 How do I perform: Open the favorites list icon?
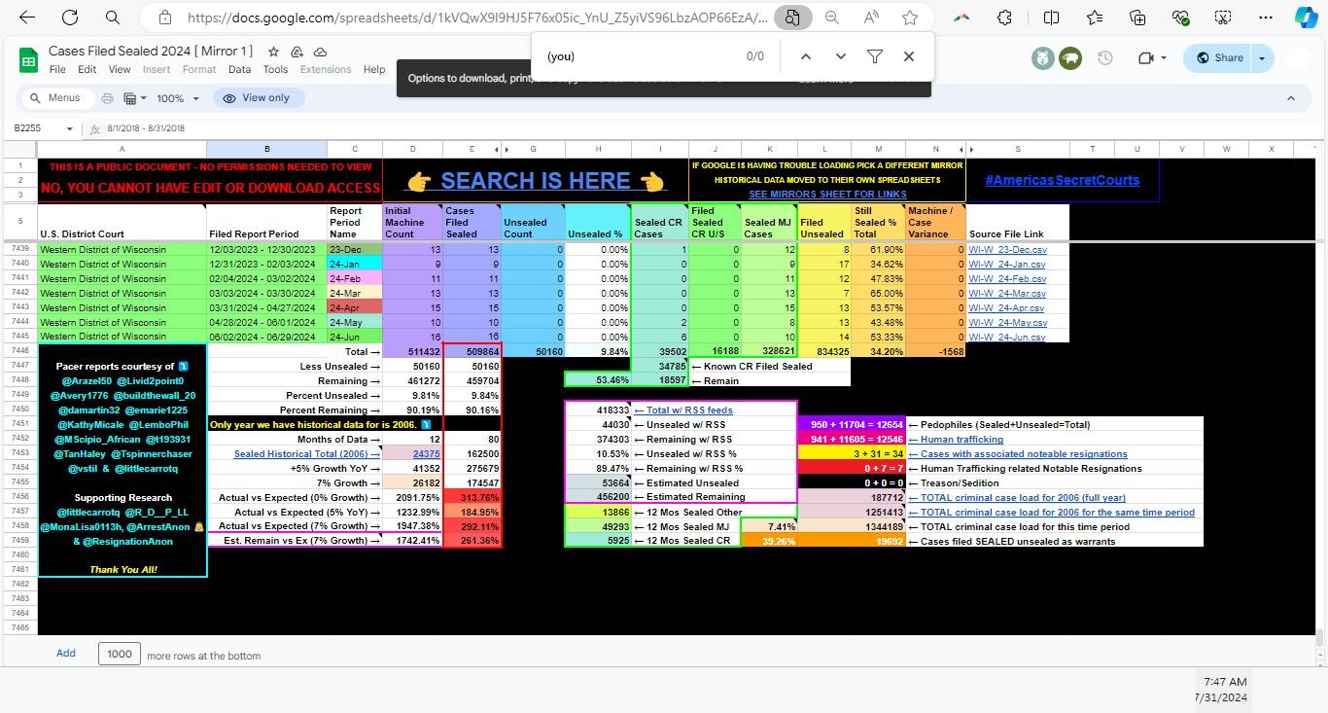coord(1095,18)
